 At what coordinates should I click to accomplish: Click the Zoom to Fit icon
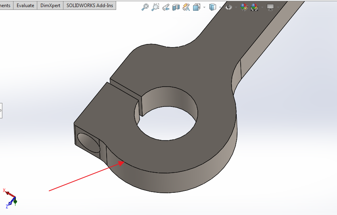(x=145, y=7)
